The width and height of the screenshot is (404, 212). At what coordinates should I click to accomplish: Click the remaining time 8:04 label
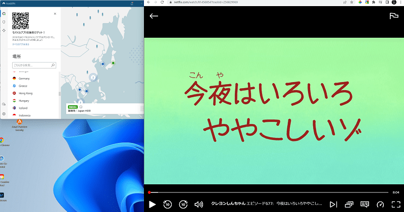pyautogui.click(x=396, y=192)
